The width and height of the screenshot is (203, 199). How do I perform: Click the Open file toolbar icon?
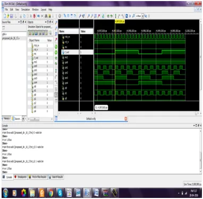(8, 16)
